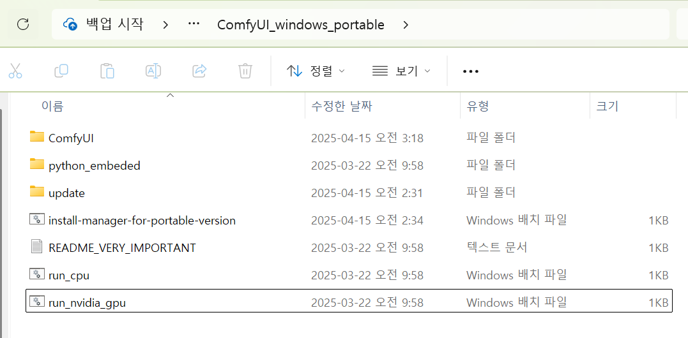Screen dimensions: 688x338
Task: Click the run_cpu batch file icon
Action: (37, 274)
